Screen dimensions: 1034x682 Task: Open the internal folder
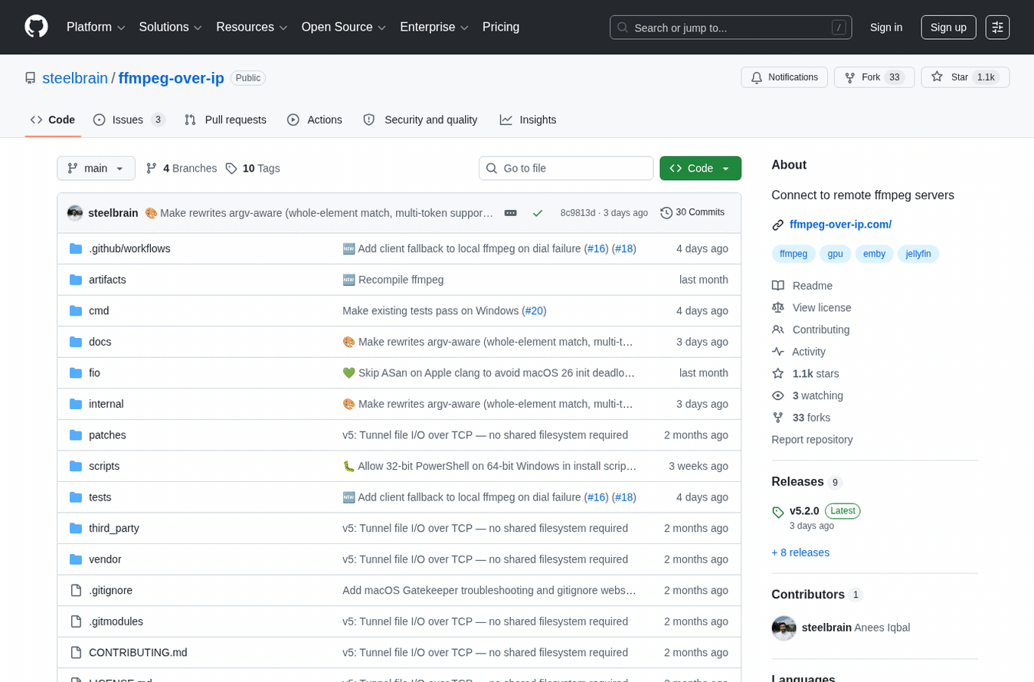tap(106, 404)
